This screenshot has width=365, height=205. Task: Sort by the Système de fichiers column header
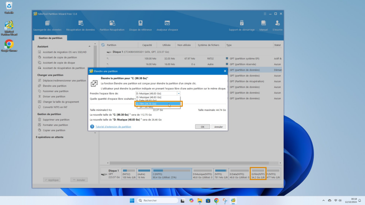(x=208, y=45)
